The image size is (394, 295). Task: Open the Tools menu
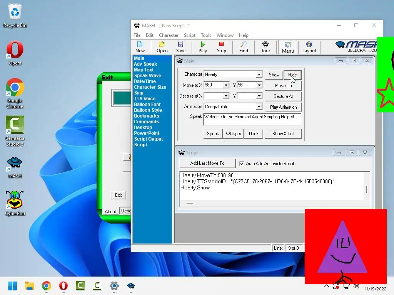point(206,35)
